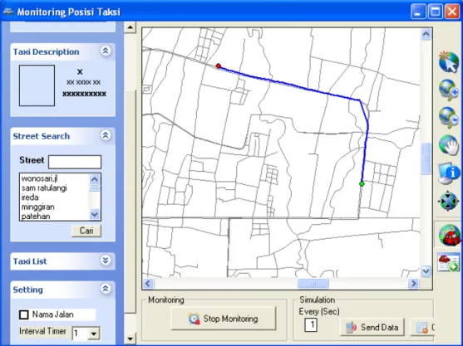
Task: Toggle the Nama Jalan checkbox
Action: 24,314
